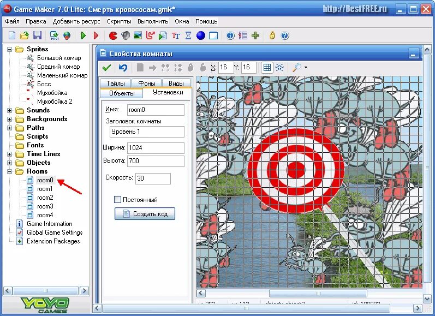The height and width of the screenshot is (316, 435).
Task: Collapse the Sprites folder
Action: pos(10,49)
